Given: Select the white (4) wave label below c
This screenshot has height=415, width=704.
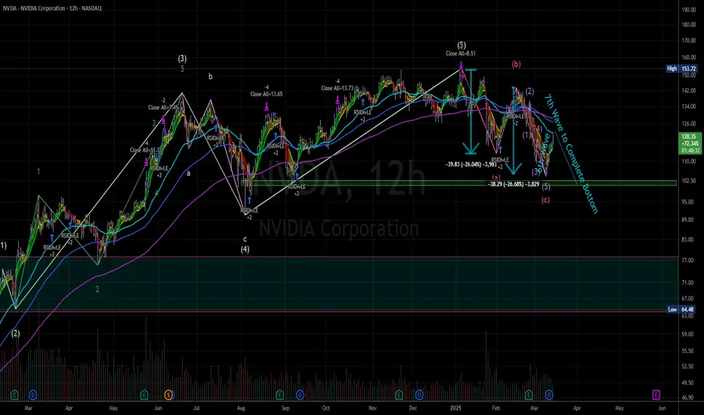Looking at the screenshot, I should pyautogui.click(x=245, y=250).
